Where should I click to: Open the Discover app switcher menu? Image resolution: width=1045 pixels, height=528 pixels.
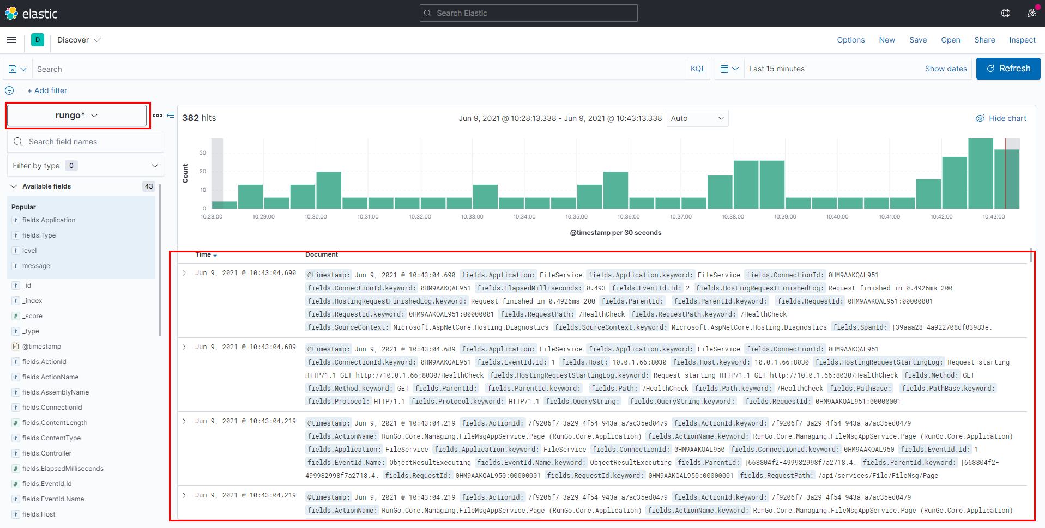[79, 40]
